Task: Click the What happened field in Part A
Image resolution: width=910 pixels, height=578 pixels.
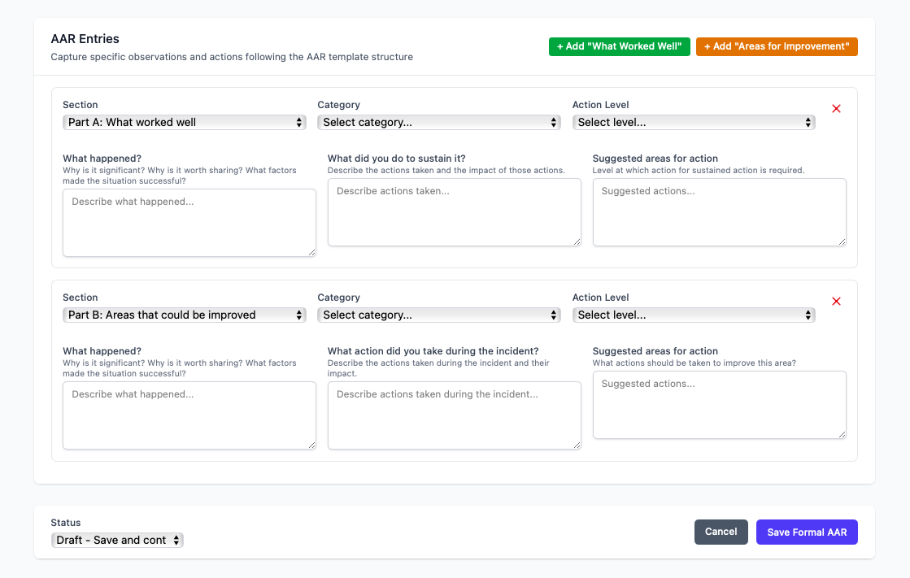Action: (x=189, y=222)
